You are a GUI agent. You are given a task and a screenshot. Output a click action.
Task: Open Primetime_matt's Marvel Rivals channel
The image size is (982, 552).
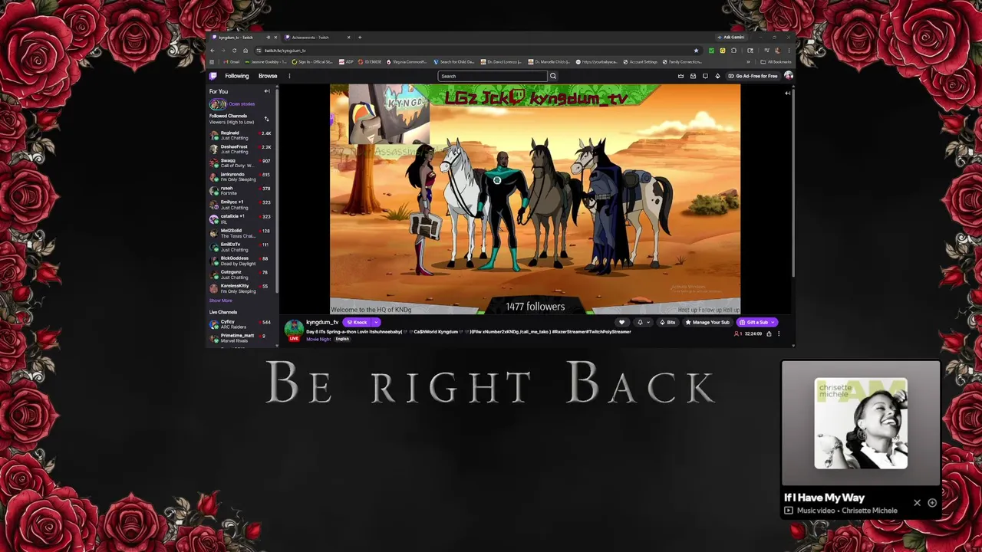click(241, 338)
